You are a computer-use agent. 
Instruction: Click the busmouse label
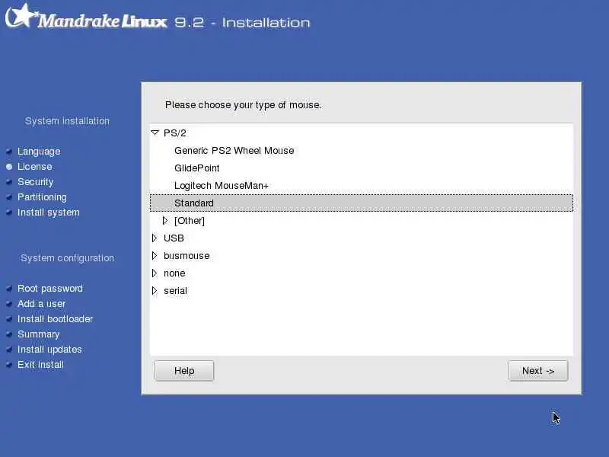[x=187, y=256]
